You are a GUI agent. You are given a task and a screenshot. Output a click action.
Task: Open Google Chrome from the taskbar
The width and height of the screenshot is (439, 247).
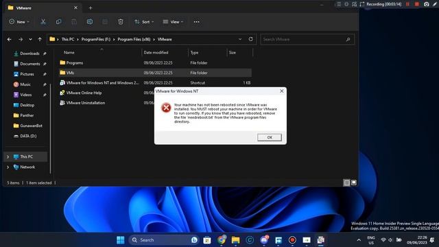(222, 240)
